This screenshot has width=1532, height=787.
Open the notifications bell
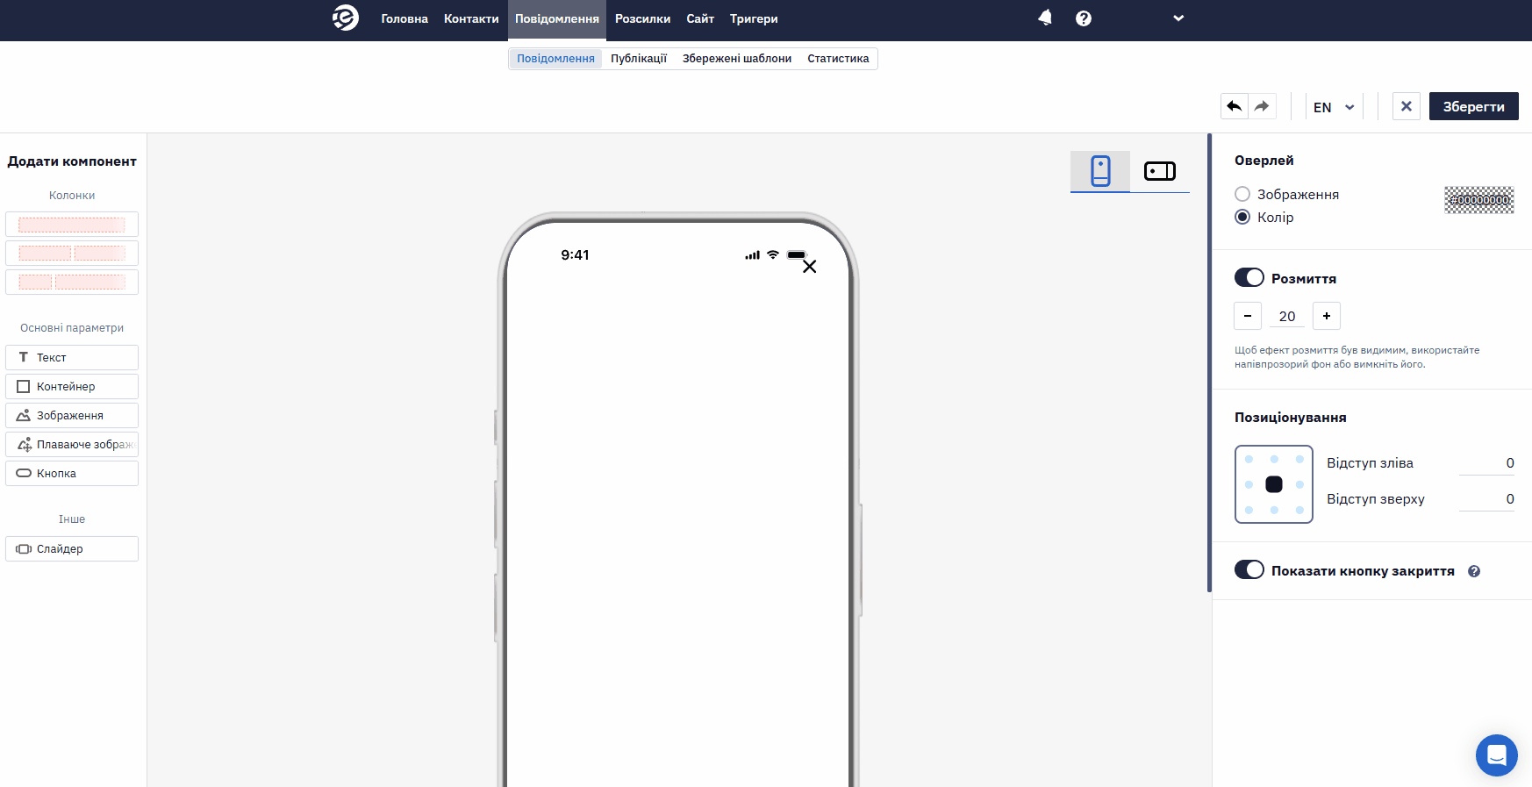click(1045, 18)
